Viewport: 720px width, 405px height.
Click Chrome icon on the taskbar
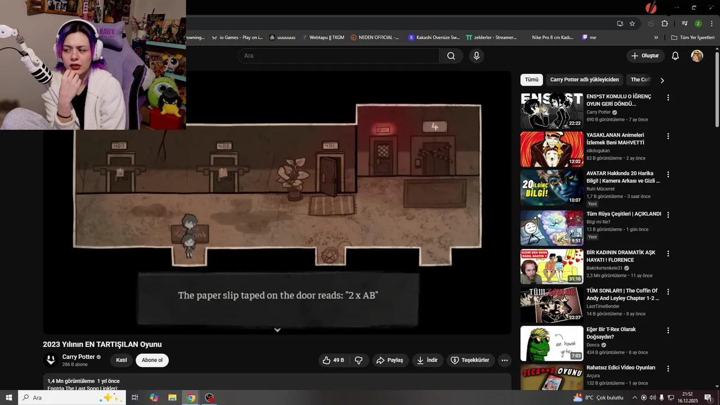191,398
